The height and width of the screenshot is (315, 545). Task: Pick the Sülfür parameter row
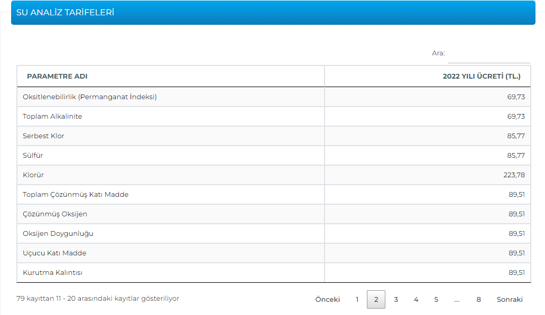33,156
